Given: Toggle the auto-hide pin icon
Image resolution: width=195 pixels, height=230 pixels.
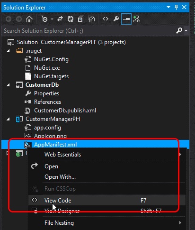Looking at the screenshot, I should (177, 7).
